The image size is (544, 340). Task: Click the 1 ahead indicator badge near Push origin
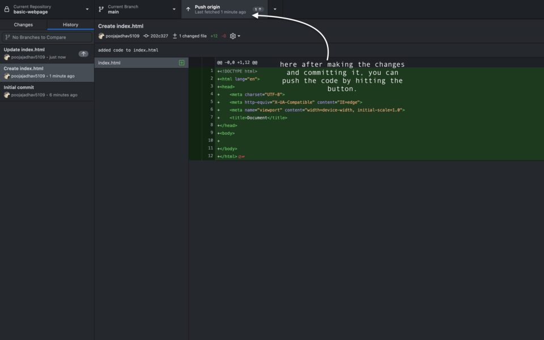tap(258, 8)
